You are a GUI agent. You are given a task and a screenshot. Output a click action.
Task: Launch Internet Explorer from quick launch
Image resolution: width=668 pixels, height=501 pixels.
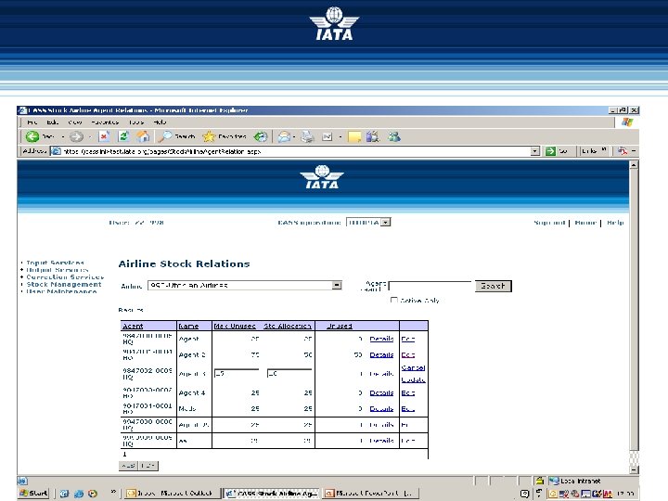pyautogui.click(x=79, y=494)
